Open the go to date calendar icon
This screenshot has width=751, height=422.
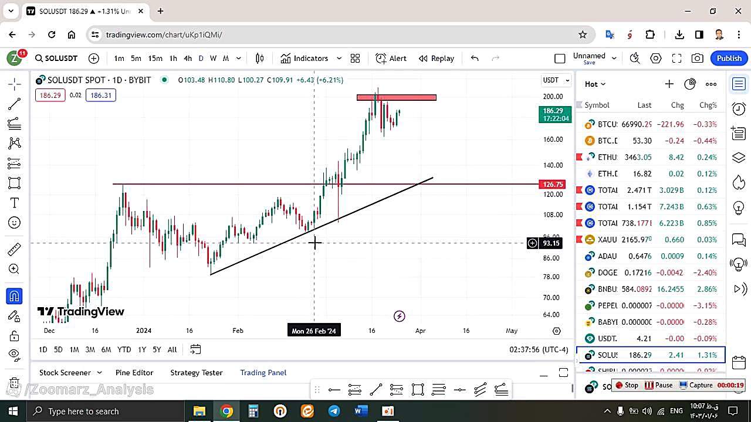click(x=195, y=349)
